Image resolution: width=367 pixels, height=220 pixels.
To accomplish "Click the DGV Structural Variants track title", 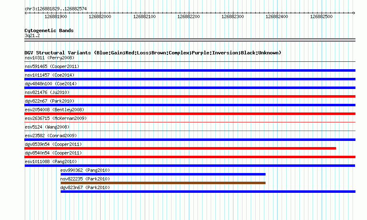I will (153, 53).
